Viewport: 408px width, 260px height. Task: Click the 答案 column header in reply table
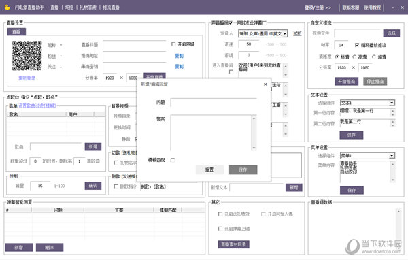119,210
